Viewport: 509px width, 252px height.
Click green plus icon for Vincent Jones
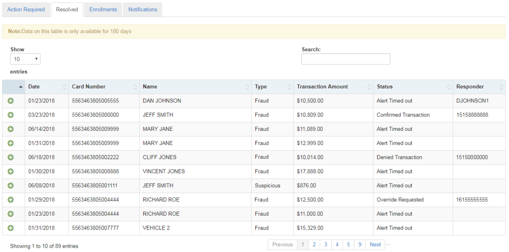pyautogui.click(x=11, y=172)
